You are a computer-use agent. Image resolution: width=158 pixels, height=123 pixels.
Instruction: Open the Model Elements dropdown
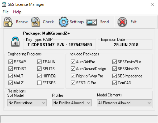point(124,103)
